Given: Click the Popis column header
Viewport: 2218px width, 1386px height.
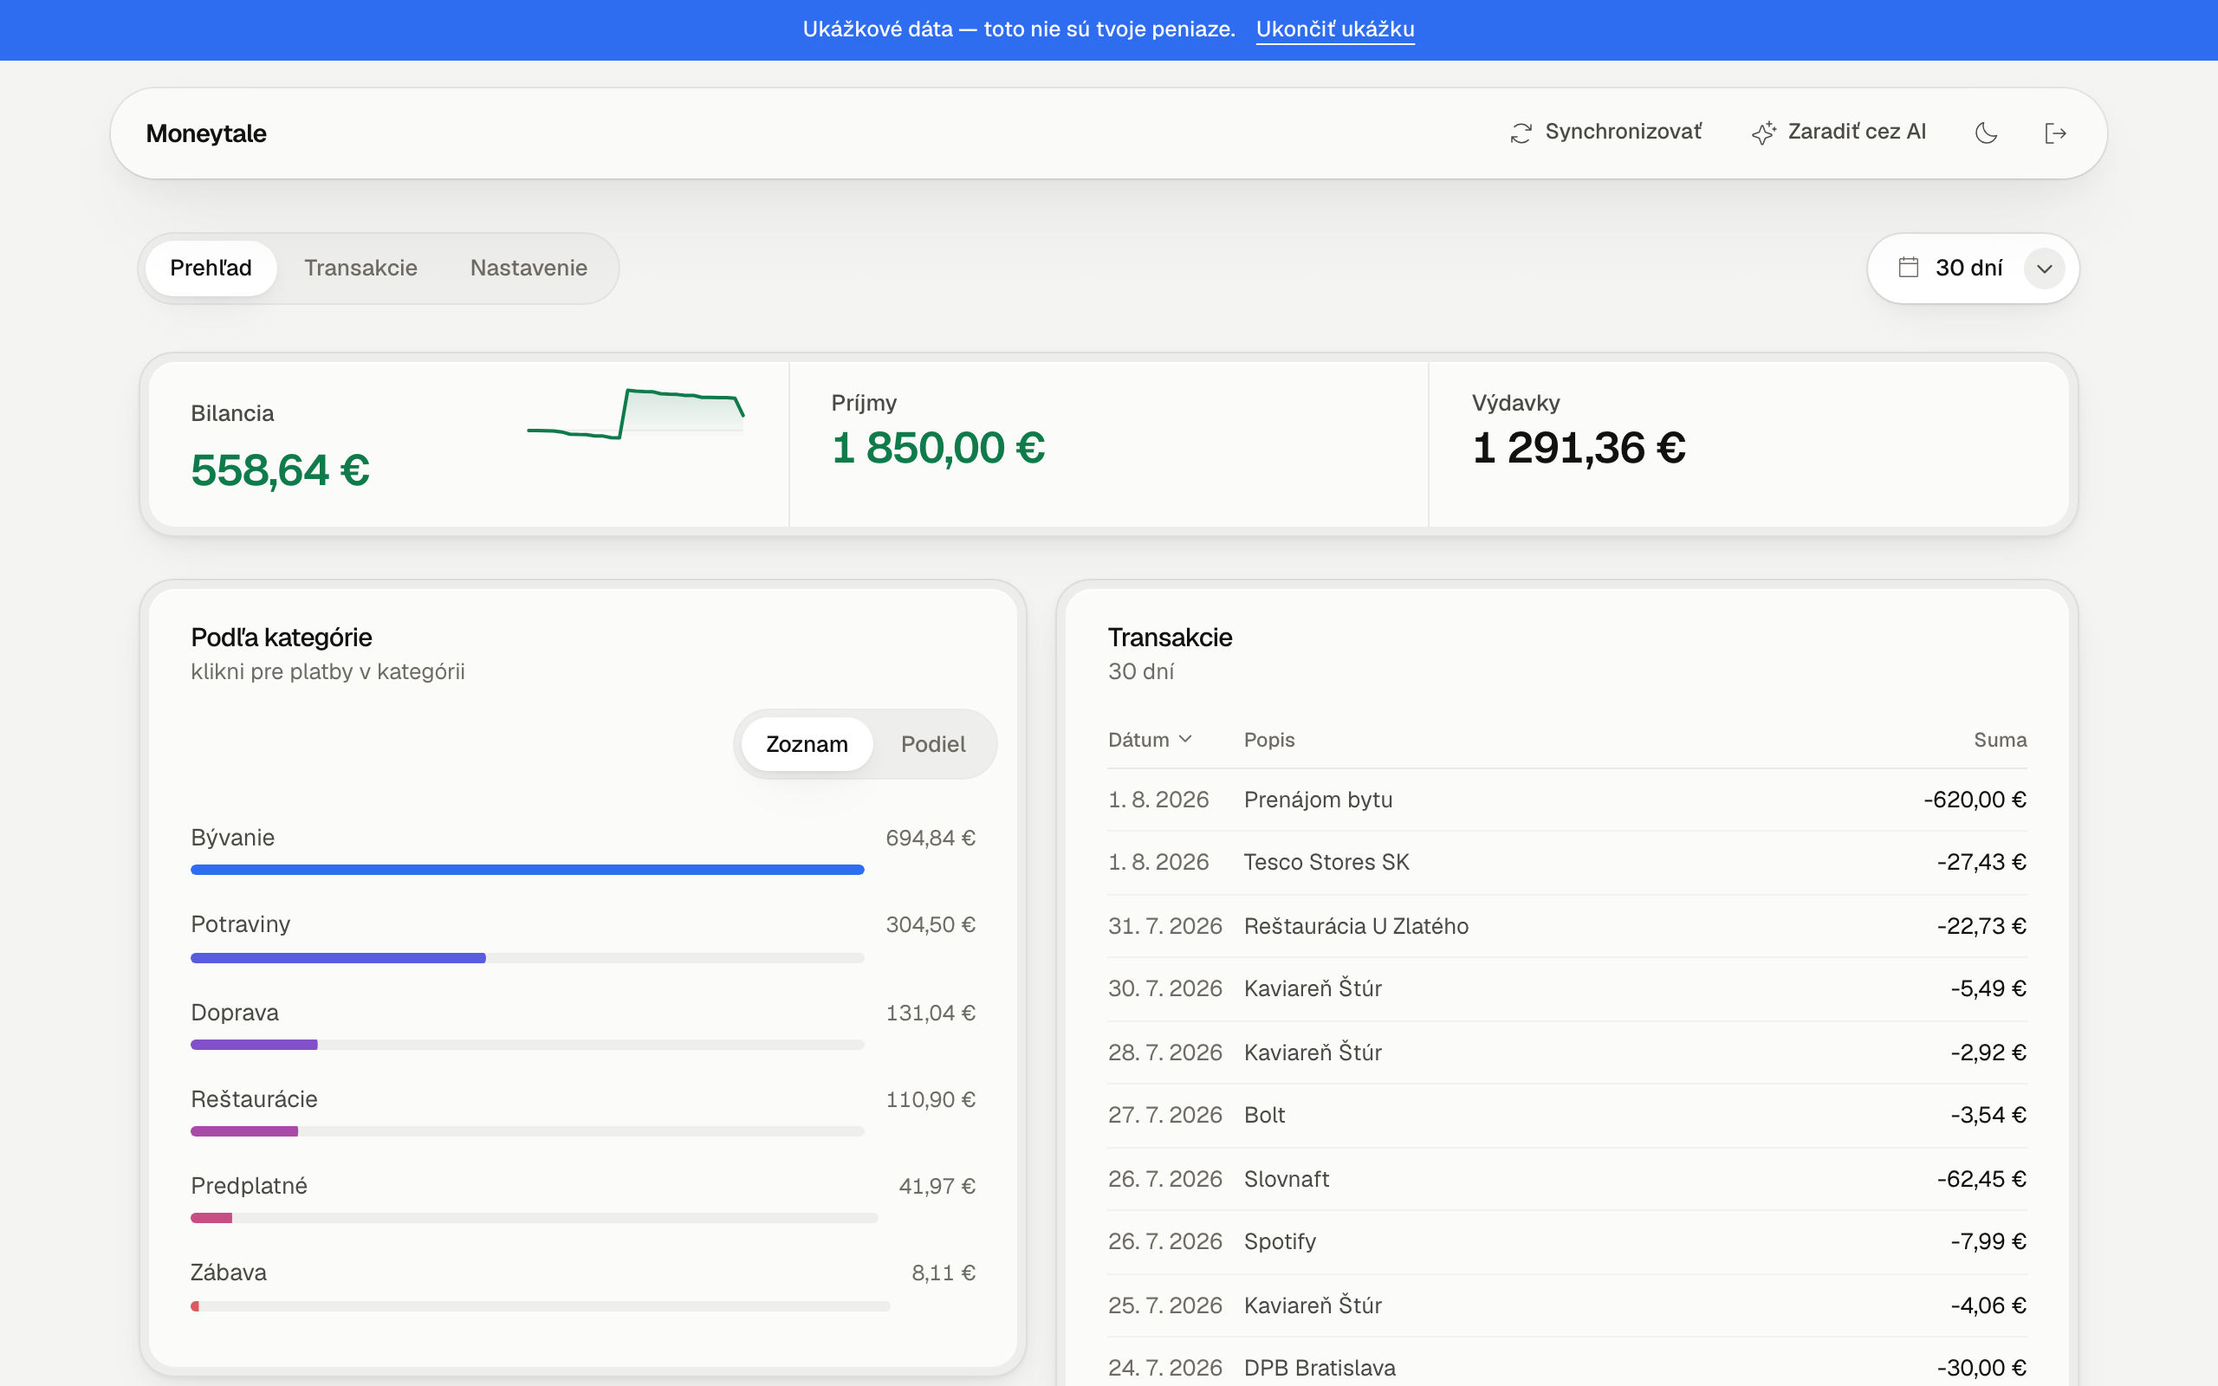Looking at the screenshot, I should (1268, 739).
